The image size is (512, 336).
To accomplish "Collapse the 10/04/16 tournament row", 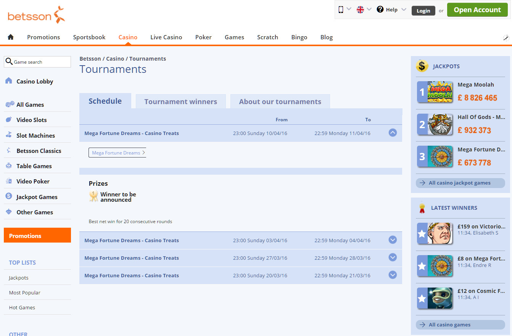I will click(393, 133).
